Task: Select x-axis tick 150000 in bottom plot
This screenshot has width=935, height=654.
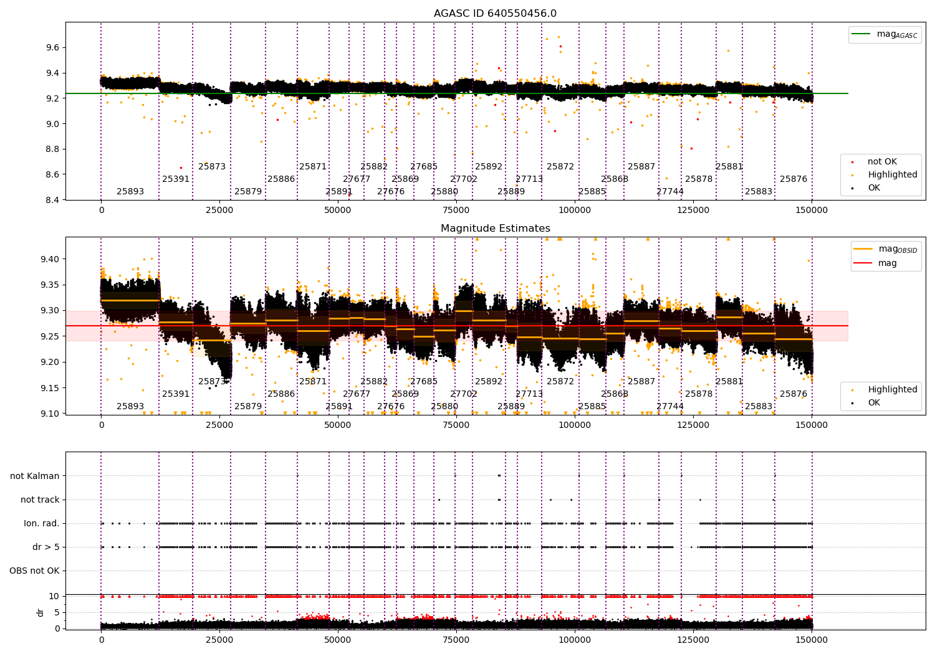Action: (812, 640)
